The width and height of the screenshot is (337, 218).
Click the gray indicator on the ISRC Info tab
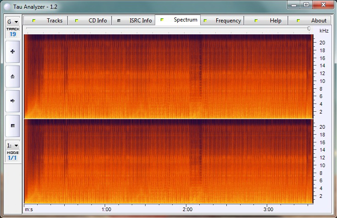[119, 21]
